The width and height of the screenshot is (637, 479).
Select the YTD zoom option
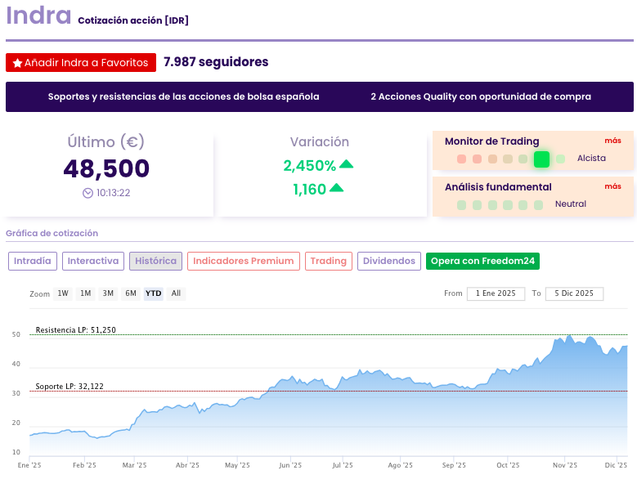153,293
